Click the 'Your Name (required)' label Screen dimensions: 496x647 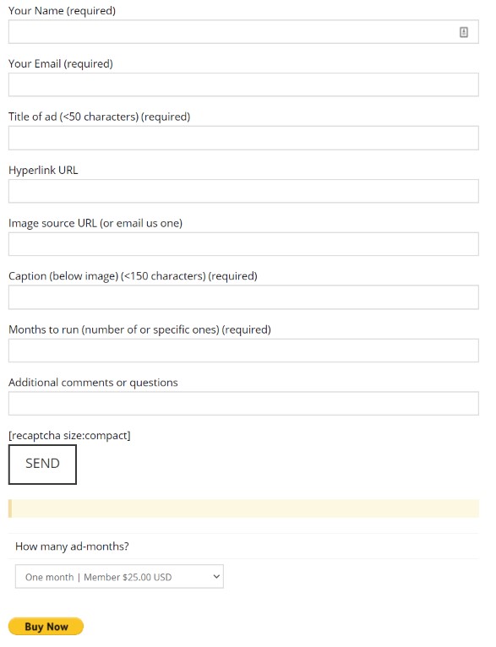62,11
